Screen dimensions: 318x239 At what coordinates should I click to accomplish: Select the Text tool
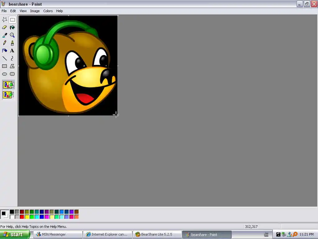click(x=12, y=51)
